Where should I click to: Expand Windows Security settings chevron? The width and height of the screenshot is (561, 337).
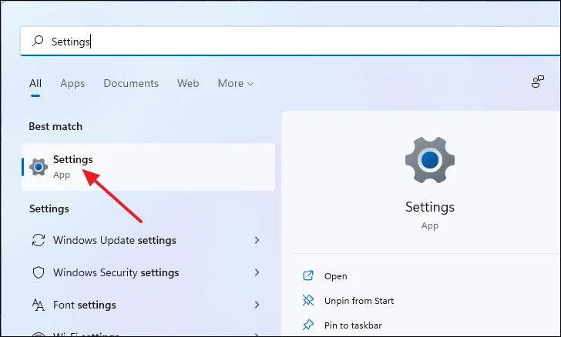(257, 272)
